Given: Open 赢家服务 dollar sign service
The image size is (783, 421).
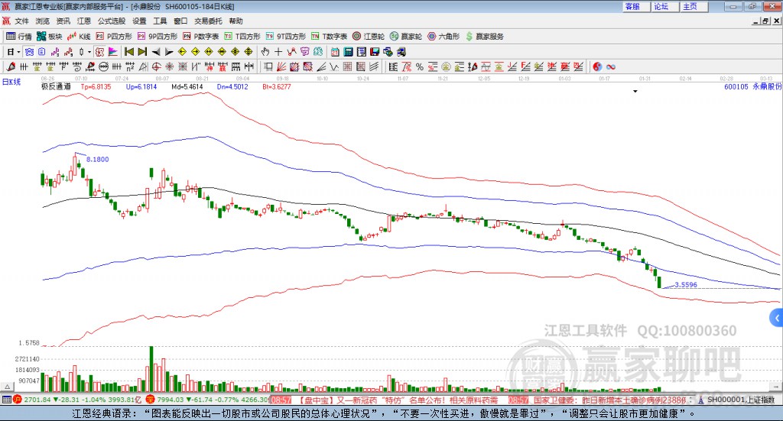Looking at the screenshot, I should [x=484, y=37].
